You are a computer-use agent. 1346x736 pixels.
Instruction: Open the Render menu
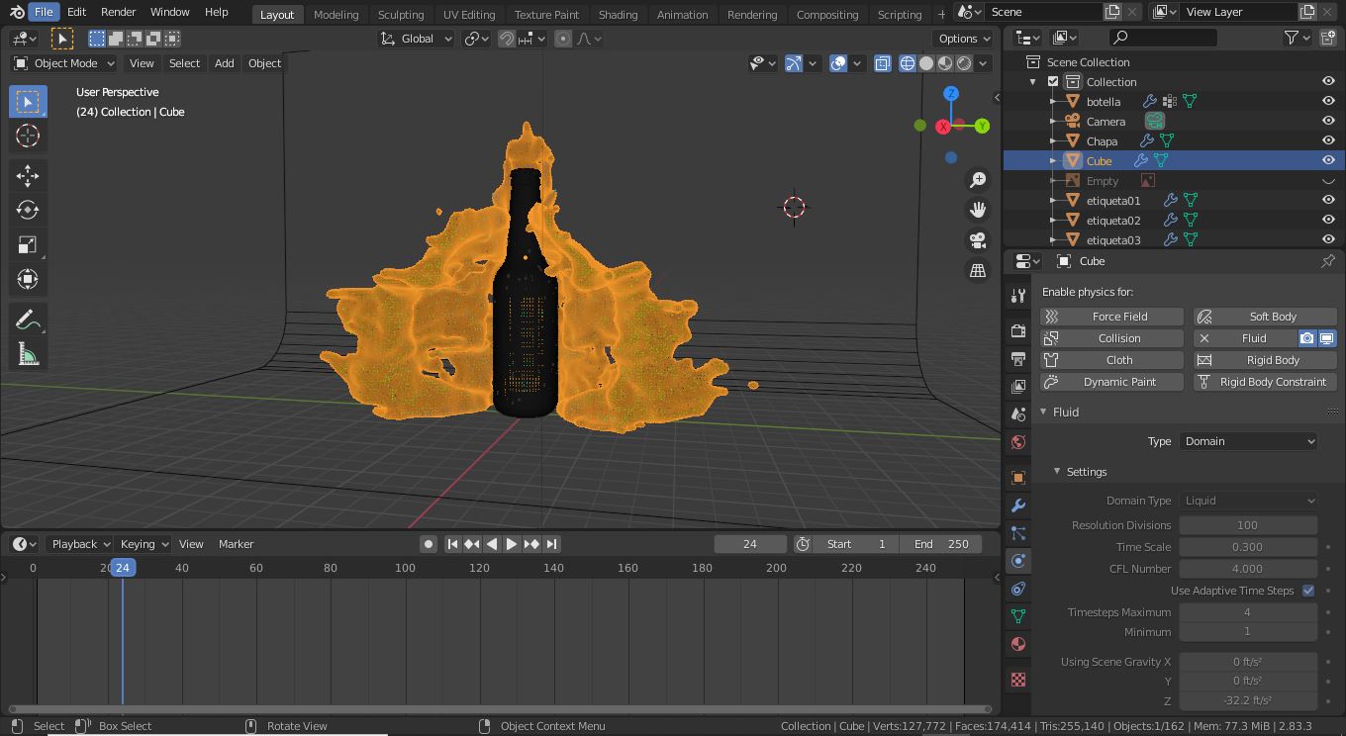click(x=118, y=12)
